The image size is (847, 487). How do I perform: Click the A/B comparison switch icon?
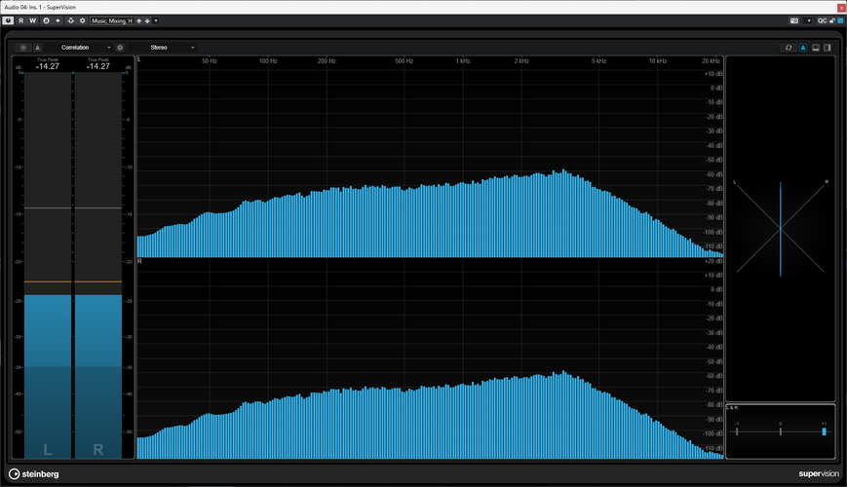46,20
